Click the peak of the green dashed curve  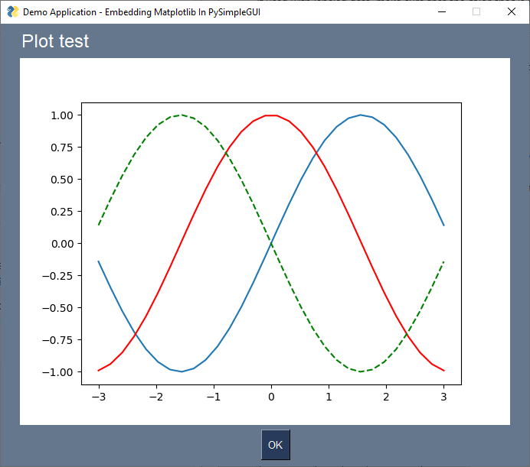[182, 115]
